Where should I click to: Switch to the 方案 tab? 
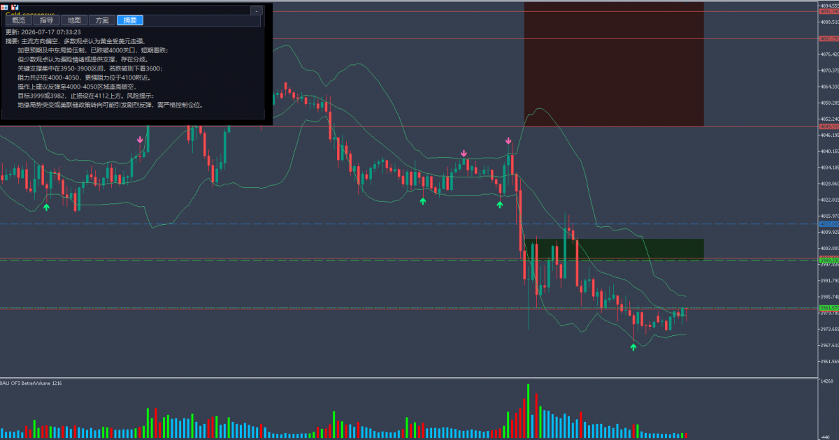click(102, 20)
